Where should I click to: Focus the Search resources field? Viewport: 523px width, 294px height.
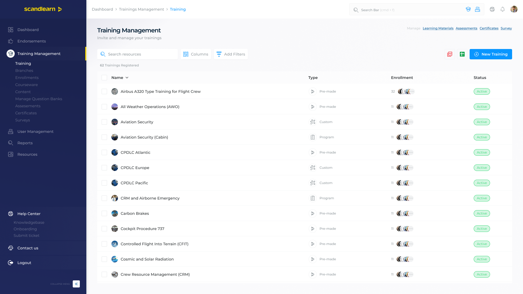(138, 54)
